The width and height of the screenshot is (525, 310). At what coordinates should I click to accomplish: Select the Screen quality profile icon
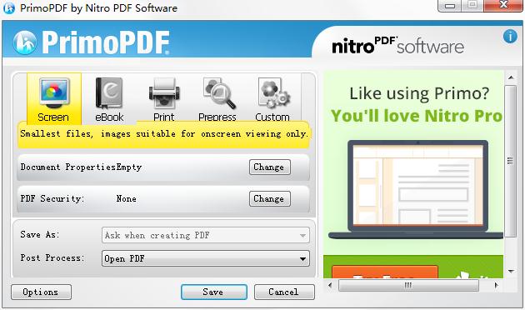54,93
